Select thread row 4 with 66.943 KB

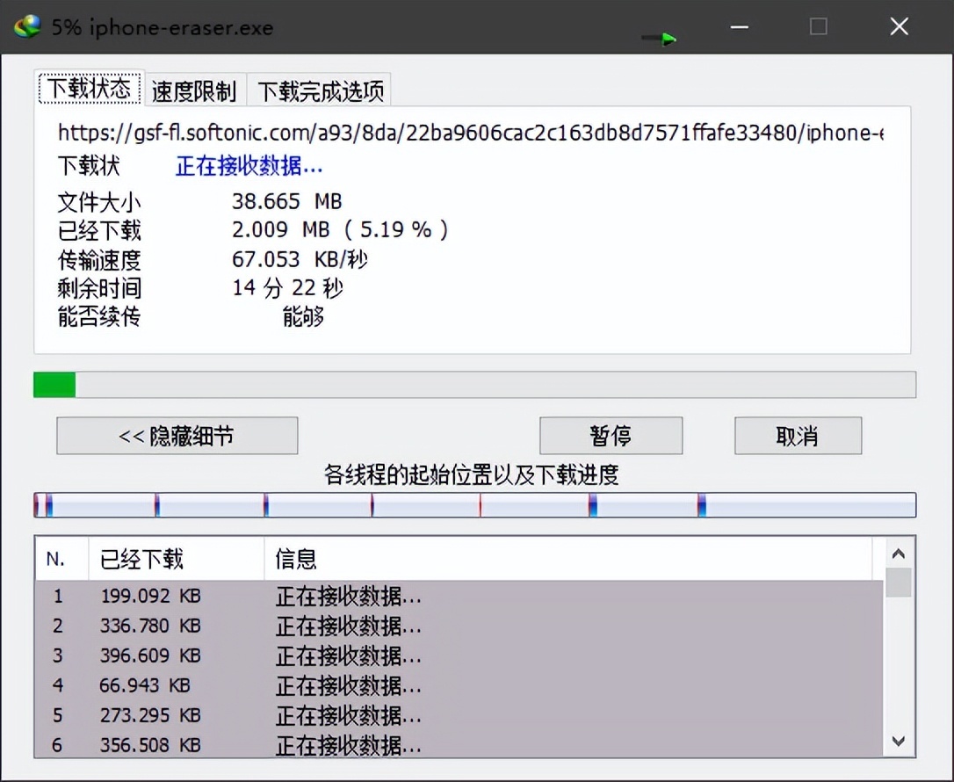[459, 685]
